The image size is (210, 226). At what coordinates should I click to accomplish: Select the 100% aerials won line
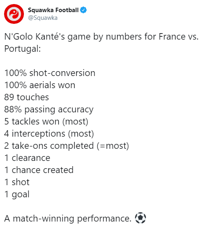click(40, 85)
